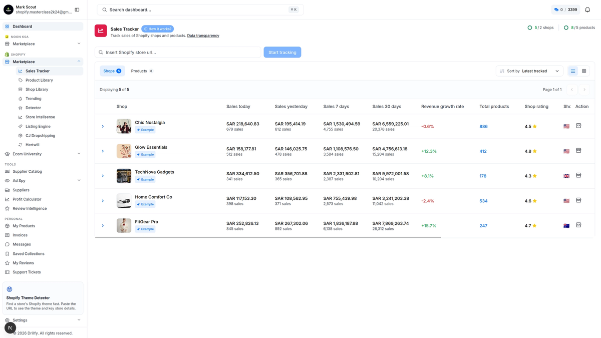Open Review Intelligence in the sidebar

coord(43,208)
